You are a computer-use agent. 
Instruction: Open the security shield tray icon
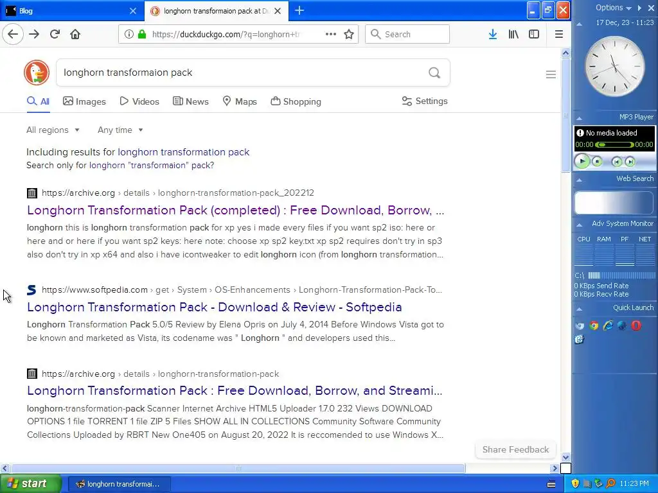(575, 484)
